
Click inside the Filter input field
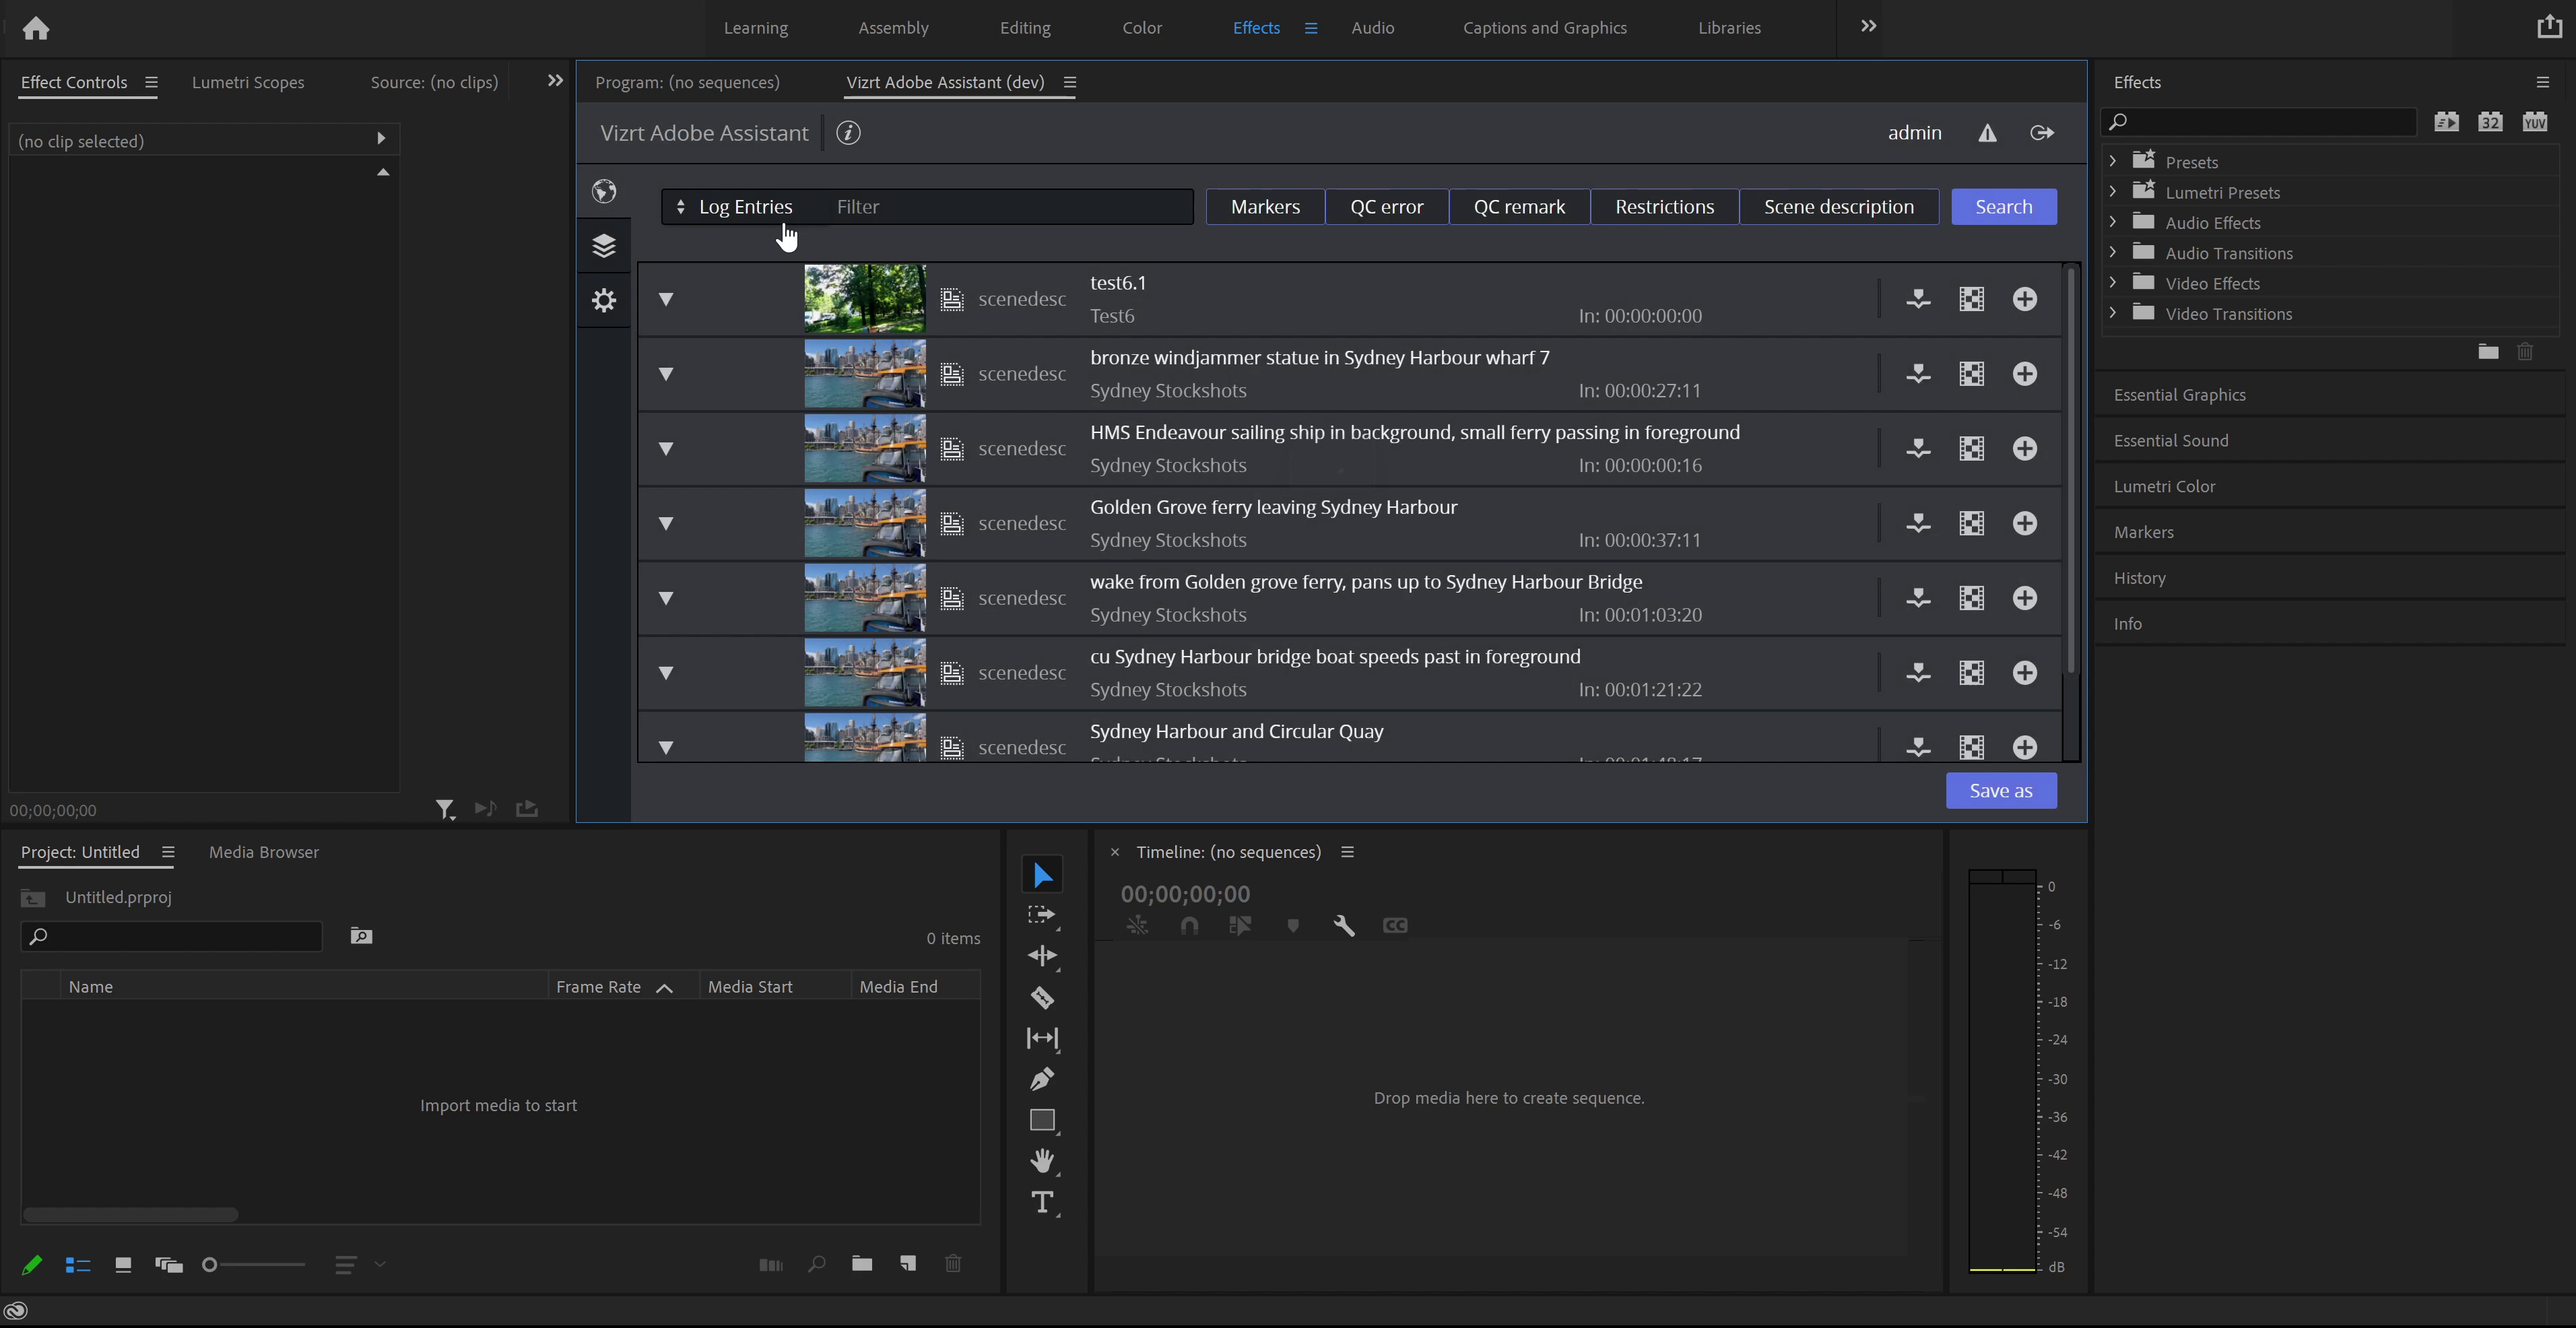click(x=1000, y=206)
